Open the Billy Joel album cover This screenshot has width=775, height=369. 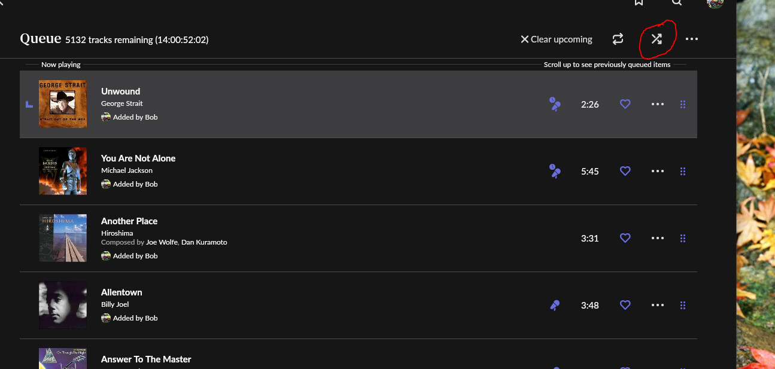(x=63, y=305)
